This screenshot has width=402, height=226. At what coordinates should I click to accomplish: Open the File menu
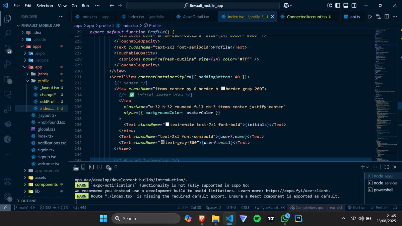[16, 6]
